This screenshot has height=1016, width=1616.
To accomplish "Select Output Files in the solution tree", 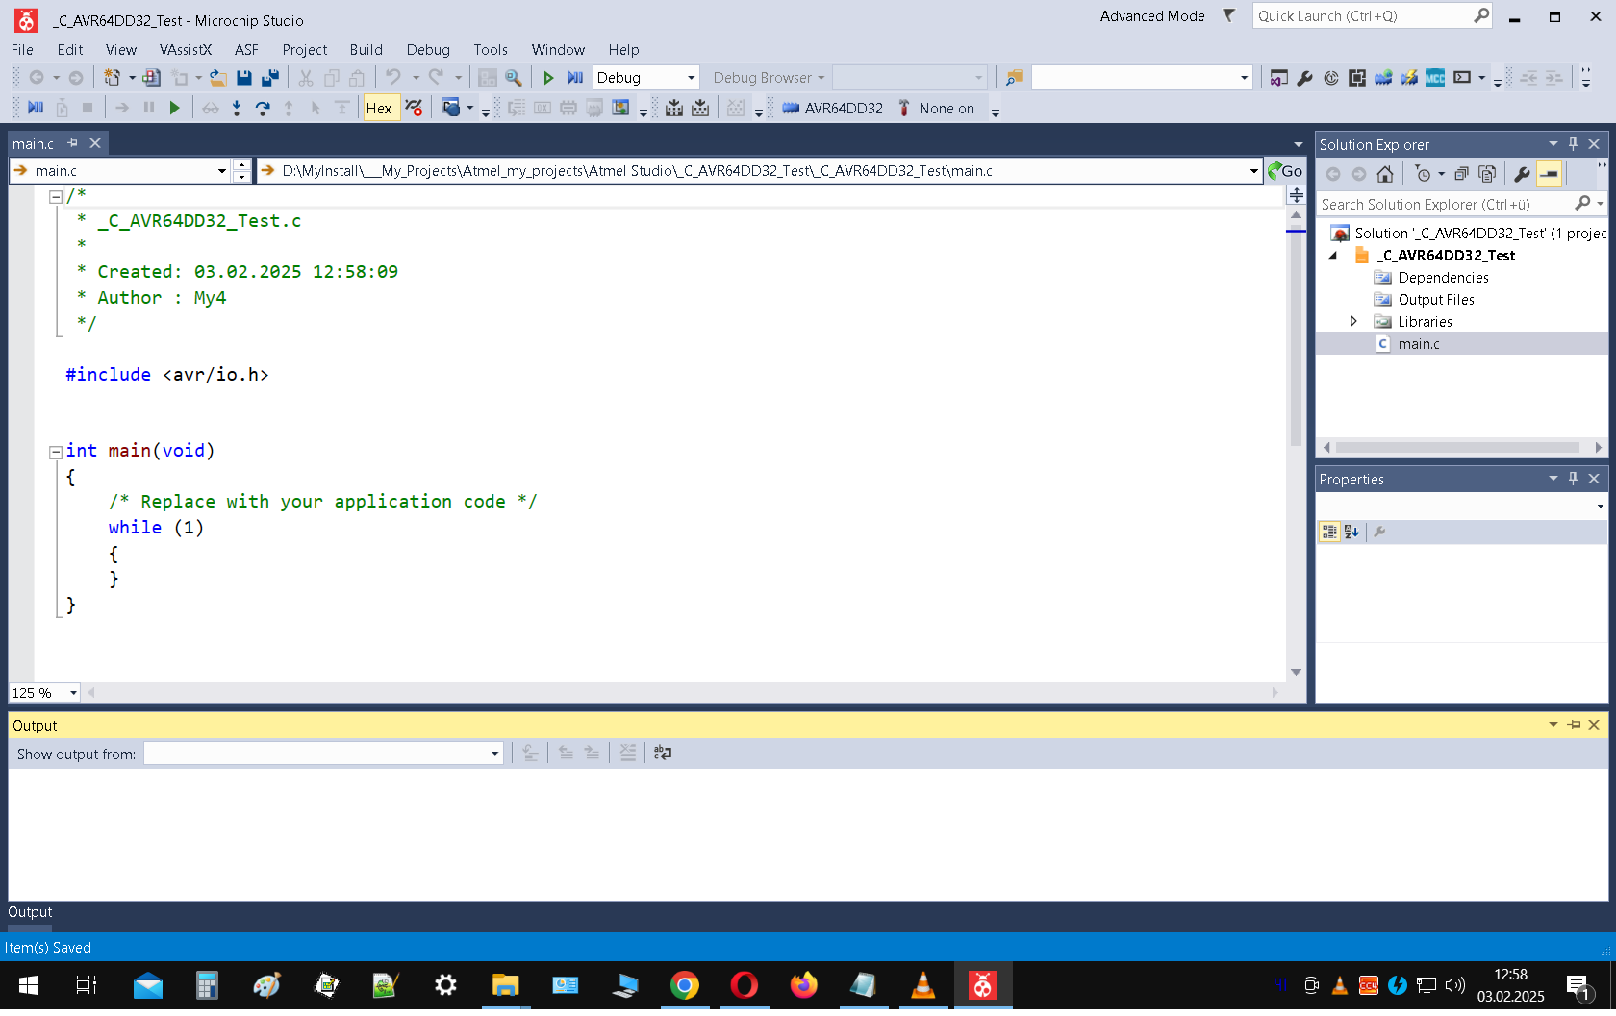I will (1436, 300).
